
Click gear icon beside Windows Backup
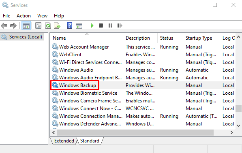55,85
